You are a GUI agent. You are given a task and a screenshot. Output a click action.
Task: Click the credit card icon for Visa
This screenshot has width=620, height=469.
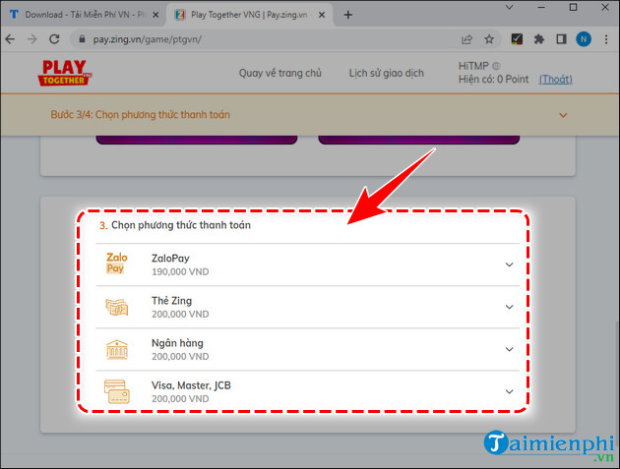[117, 391]
